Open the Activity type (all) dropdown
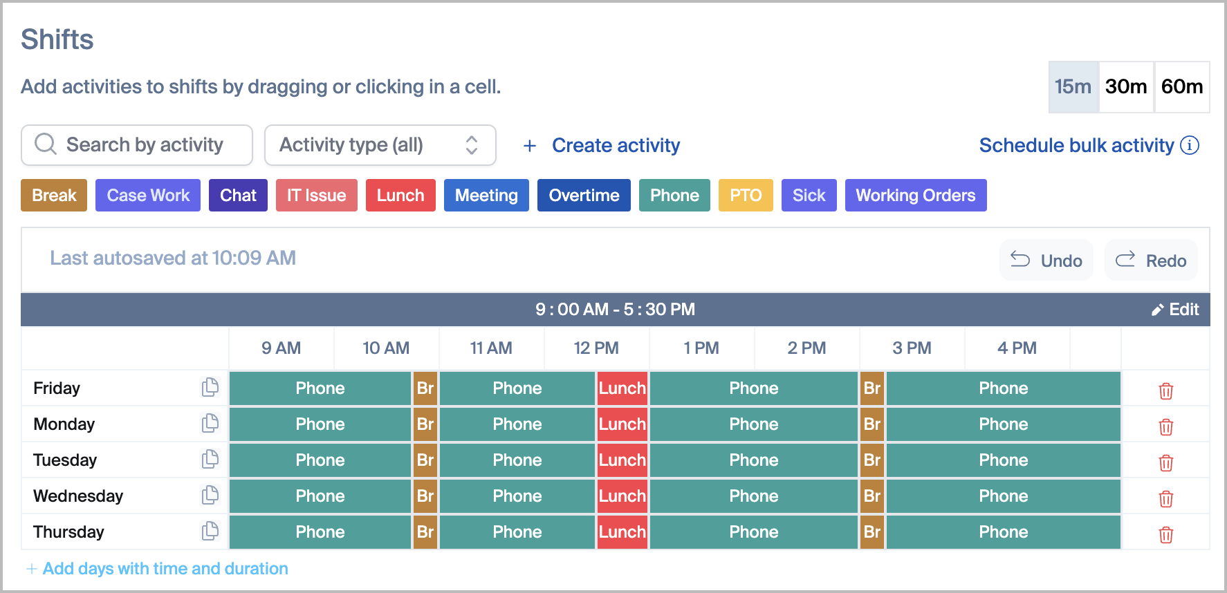 380,145
